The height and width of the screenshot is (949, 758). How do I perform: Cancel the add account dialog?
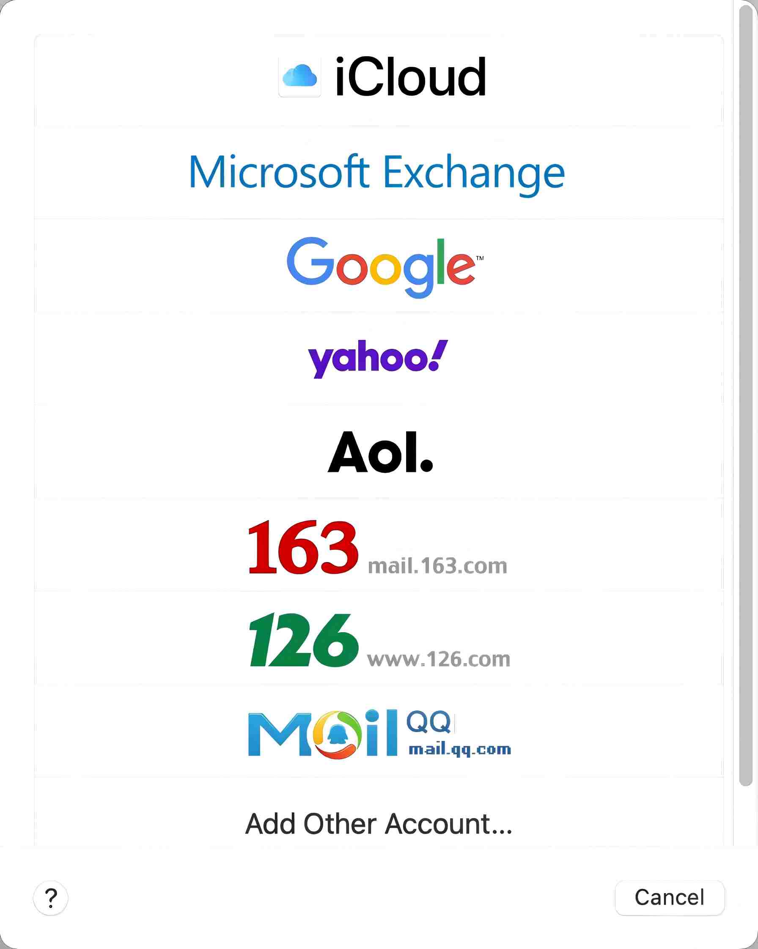[670, 898]
